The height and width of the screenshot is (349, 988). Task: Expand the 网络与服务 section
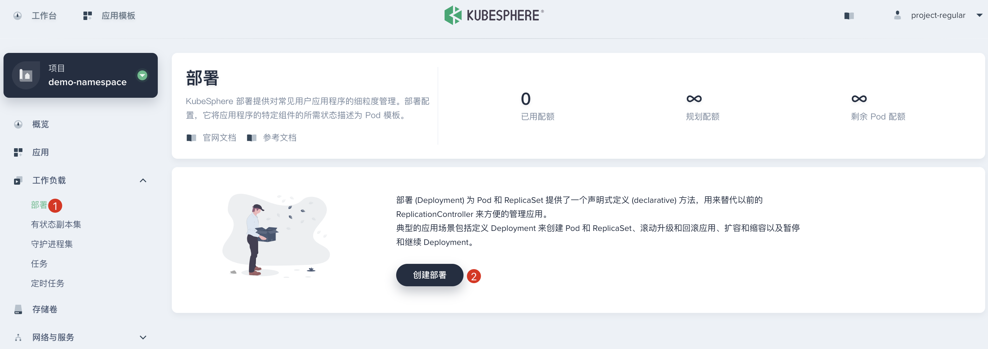click(x=143, y=337)
